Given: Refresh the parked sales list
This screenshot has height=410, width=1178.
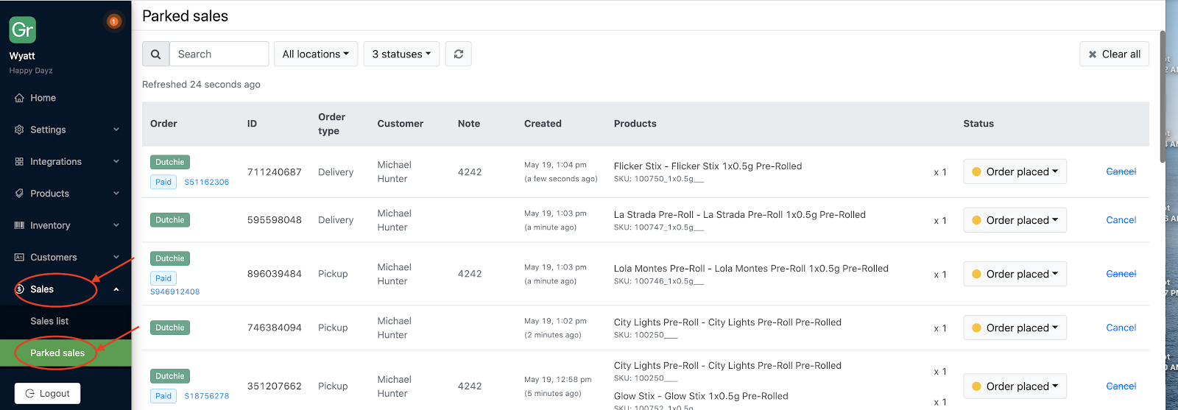Looking at the screenshot, I should point(458,54).
